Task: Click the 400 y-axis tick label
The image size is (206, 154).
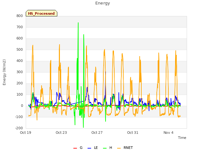Action: click(x=20, y=61)
